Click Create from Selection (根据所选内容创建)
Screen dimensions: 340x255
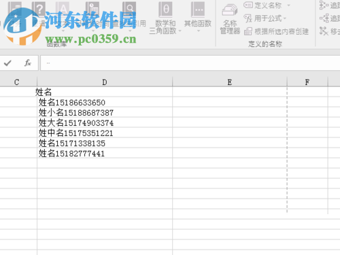tap(276, 31)
